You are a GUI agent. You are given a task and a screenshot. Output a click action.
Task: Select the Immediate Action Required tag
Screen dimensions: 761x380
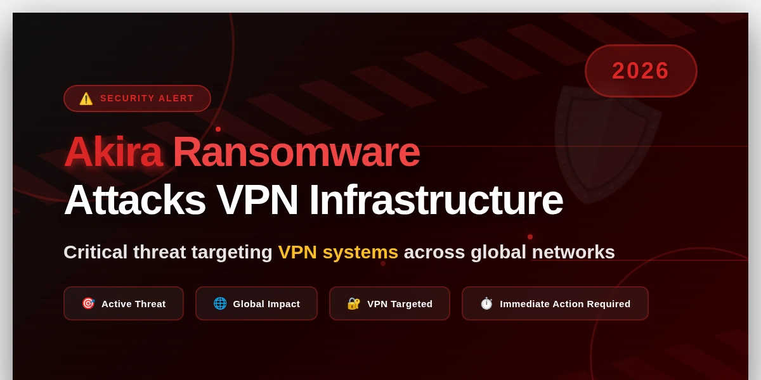point(555,303)
